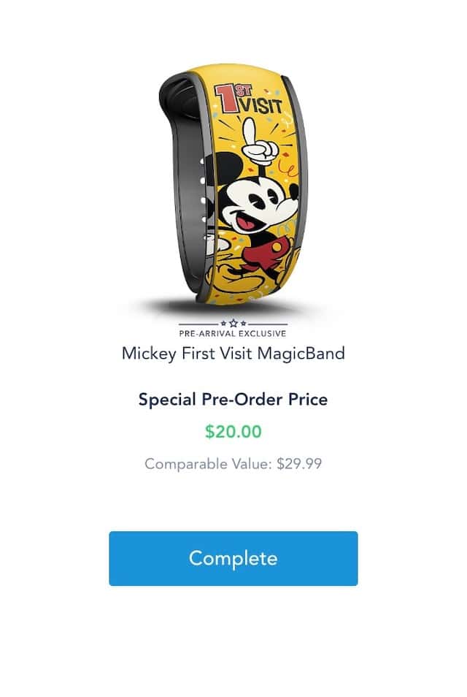
Task: Click the 'VISIT' lettering on the band
Action: tap(261, 106)
